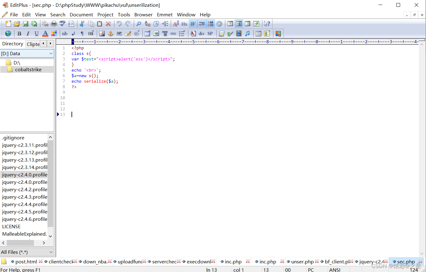This screenshot has height=272, width=426.
Task: Run the ABC spell check
Action: pyautogui.click(x=63, y=24)
